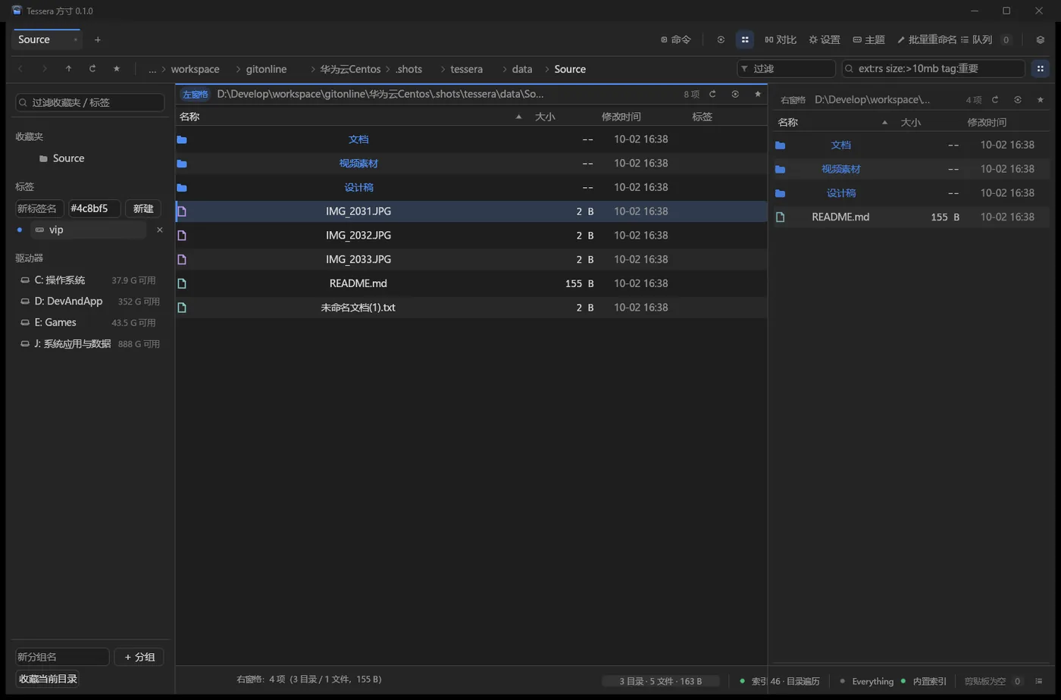Sort left pane by 修改时间 column
1061x700 pixels.
(x=621, y=117)
